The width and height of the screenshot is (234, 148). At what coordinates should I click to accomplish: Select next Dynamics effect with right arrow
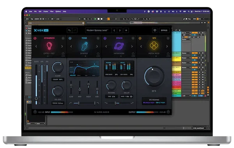tap(62, 46)
